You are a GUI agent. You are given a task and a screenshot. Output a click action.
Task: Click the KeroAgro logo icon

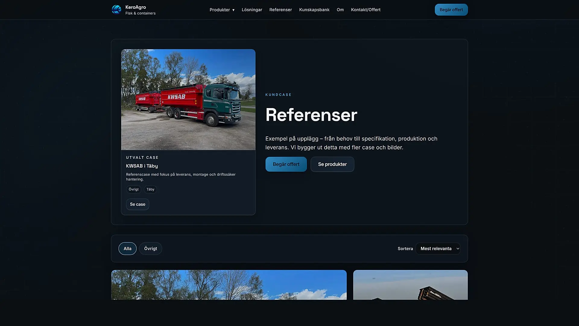click(x=117, y=9)
